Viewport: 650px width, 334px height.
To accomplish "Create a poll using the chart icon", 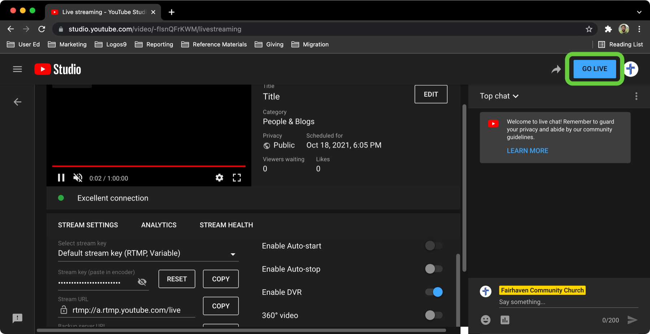I will (x=505, y=320).
